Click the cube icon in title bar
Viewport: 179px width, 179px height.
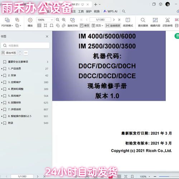[x=161, y=4]
